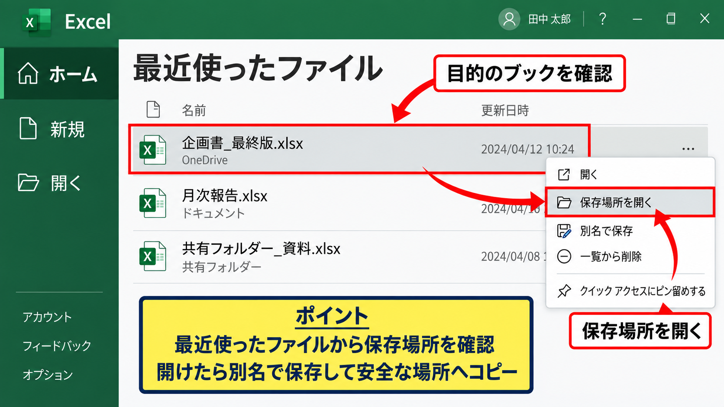The height and width of the screenshot is (407, 724).
Task: Click the OneDrive location text
Action: point(205,160)
